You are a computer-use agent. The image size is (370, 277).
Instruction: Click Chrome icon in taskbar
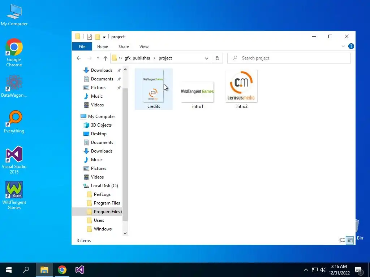62,270
